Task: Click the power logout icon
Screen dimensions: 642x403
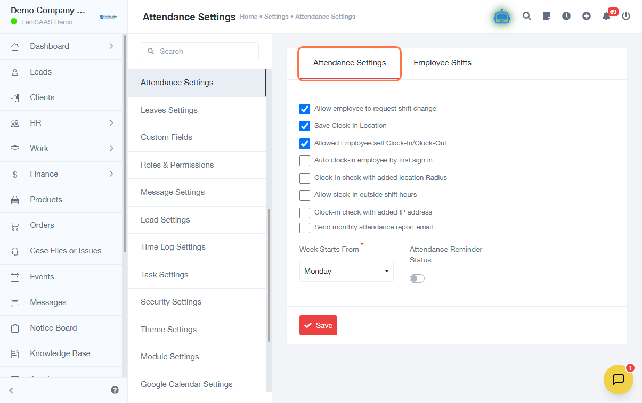Action: tap(626, 16)
